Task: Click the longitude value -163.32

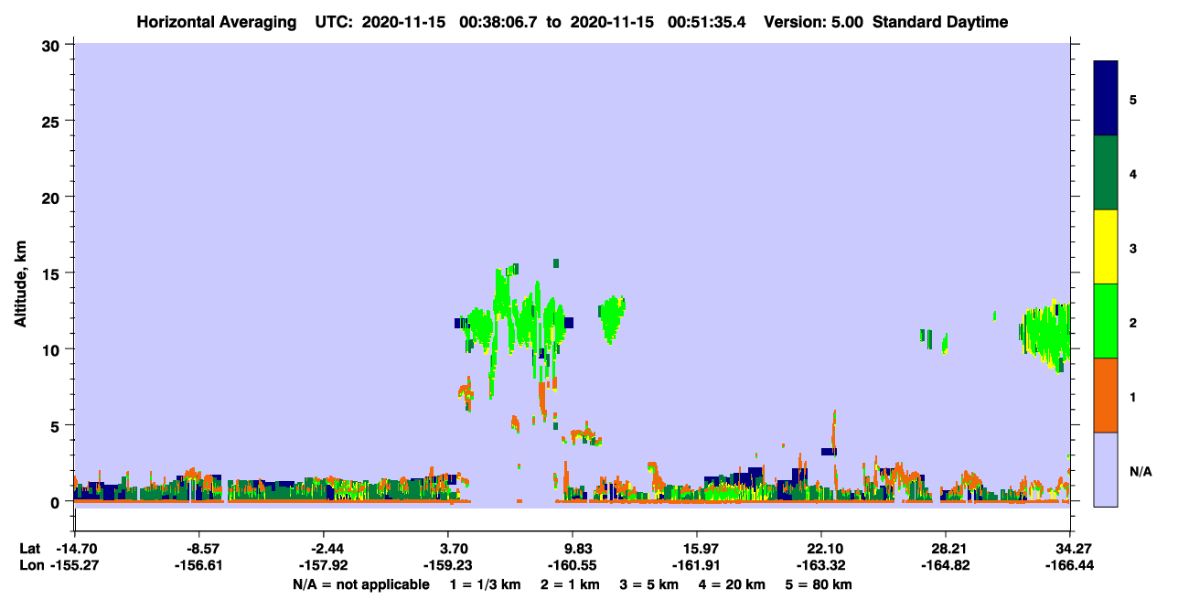Action: click(x=821, y=565)
